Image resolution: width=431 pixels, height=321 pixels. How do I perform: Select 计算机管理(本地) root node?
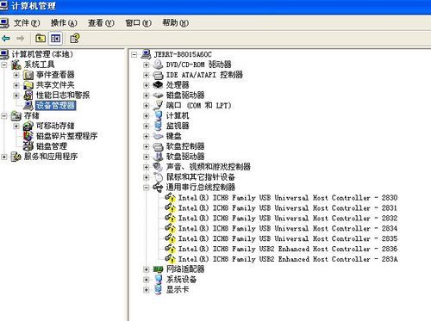click(42, 54)
